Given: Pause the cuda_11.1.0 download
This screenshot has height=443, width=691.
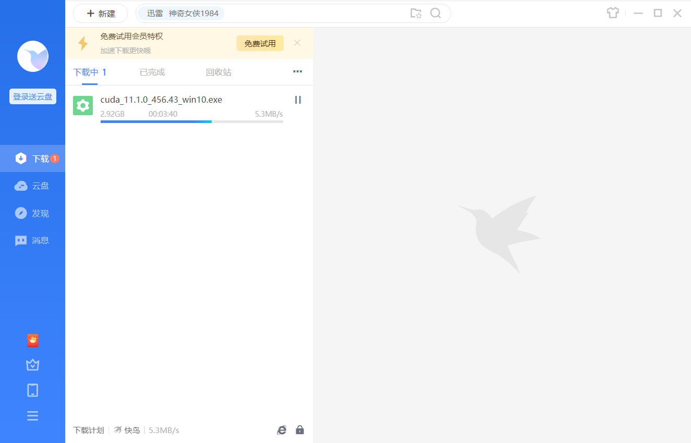Looking at the screenshot, I should click(298, 100).
